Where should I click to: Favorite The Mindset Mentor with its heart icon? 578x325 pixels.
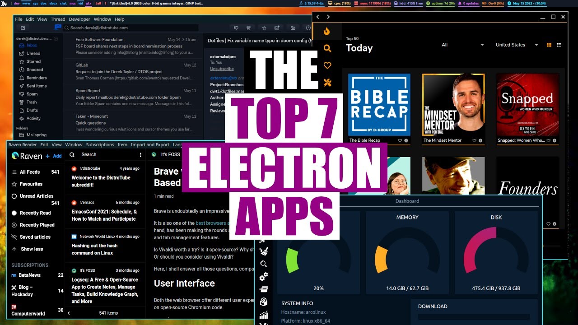click(474, 140)
